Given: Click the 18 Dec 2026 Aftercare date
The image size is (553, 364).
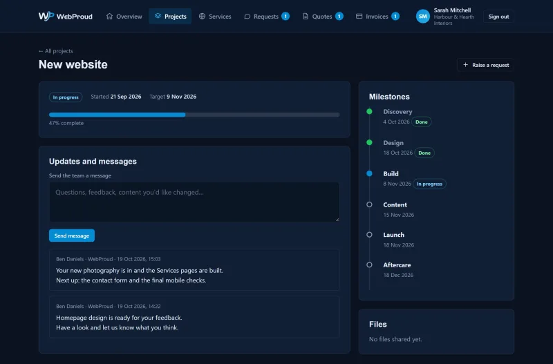Looking at the screenshot, I should click(x=398, y=275).
